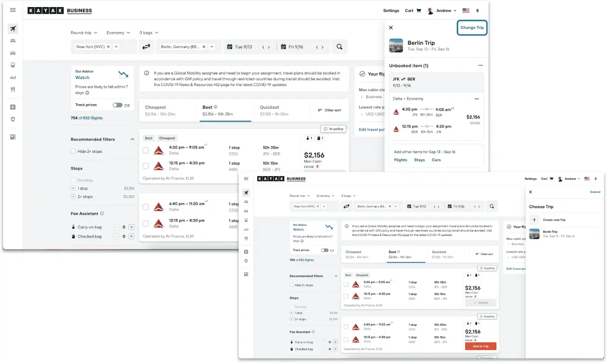
Task: Click Fee Assistant info icon in back window
Action: (x=102, y=213)
